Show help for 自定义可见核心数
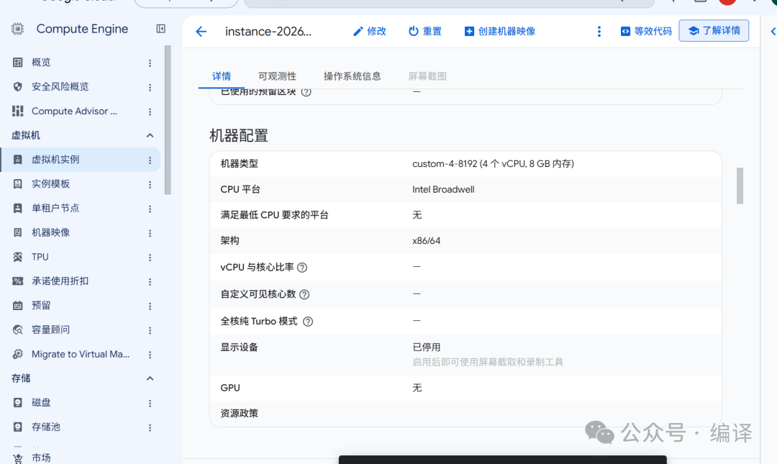This screenshot has width=777, height=464. (305, 294)
